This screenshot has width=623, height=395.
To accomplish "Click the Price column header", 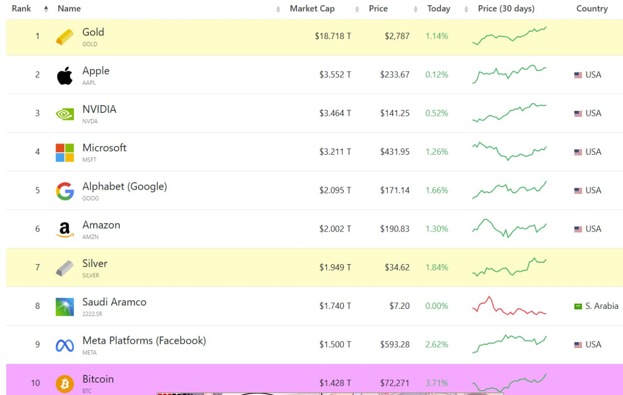I will pos(378,9).
